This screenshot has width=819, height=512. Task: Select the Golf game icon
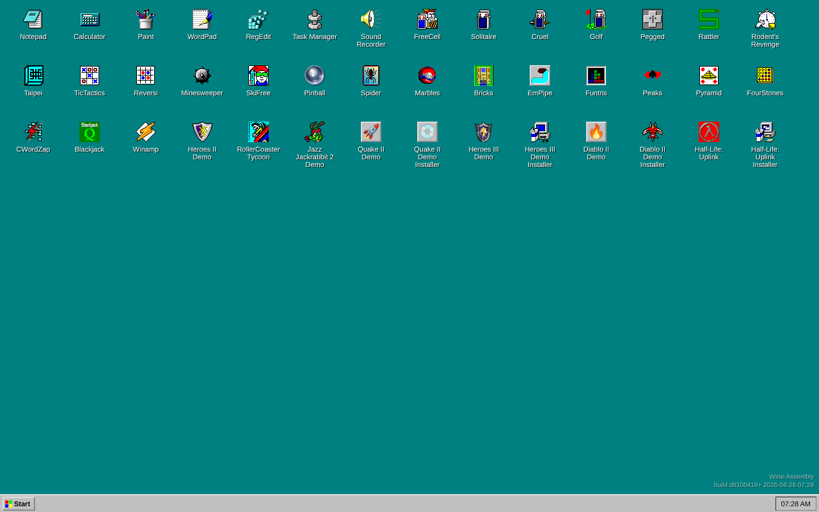[596, 19]
